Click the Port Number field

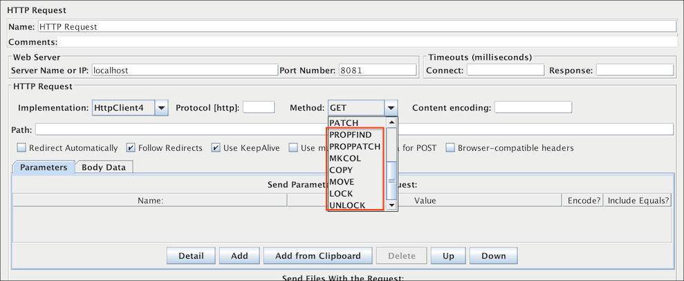[x=377, y=70]
